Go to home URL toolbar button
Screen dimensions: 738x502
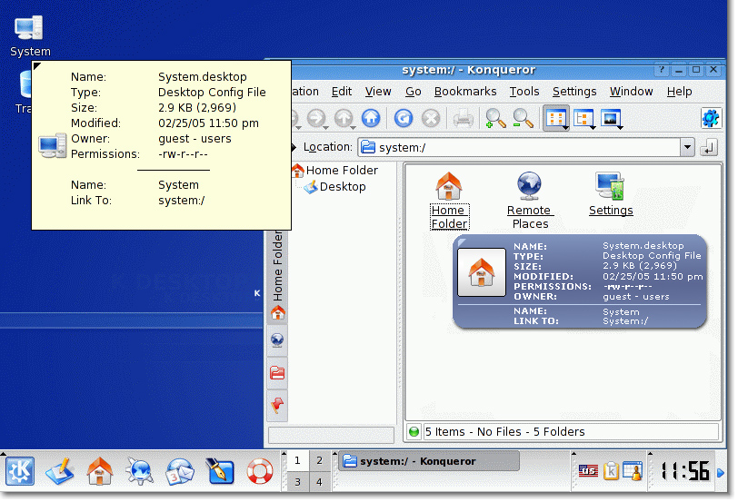point(371,118)
